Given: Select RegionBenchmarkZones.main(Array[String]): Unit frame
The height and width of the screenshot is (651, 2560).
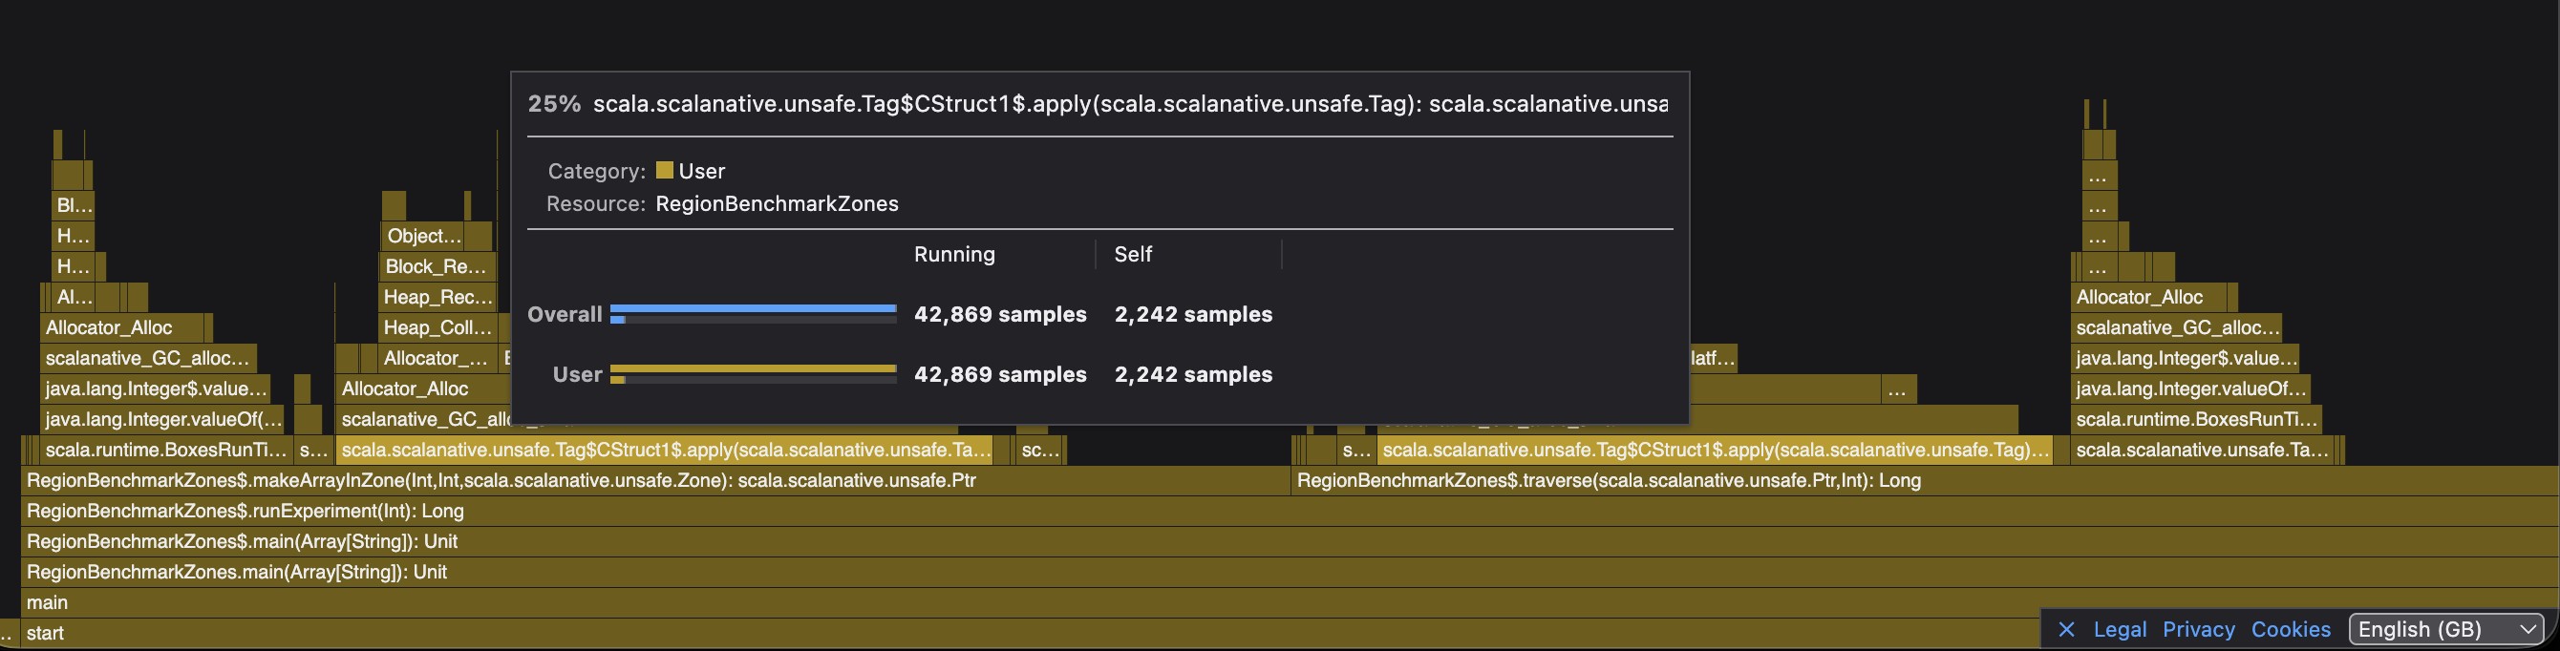Looking at the screenshot, I should coord(1290,573).
